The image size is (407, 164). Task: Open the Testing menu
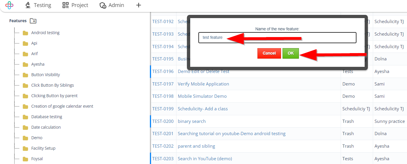coord(38,5)
